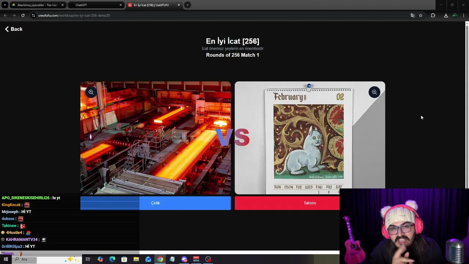Click the 4Hustle4 chat message
Viewport: 469px width, 264px height.
coord(16,233)
